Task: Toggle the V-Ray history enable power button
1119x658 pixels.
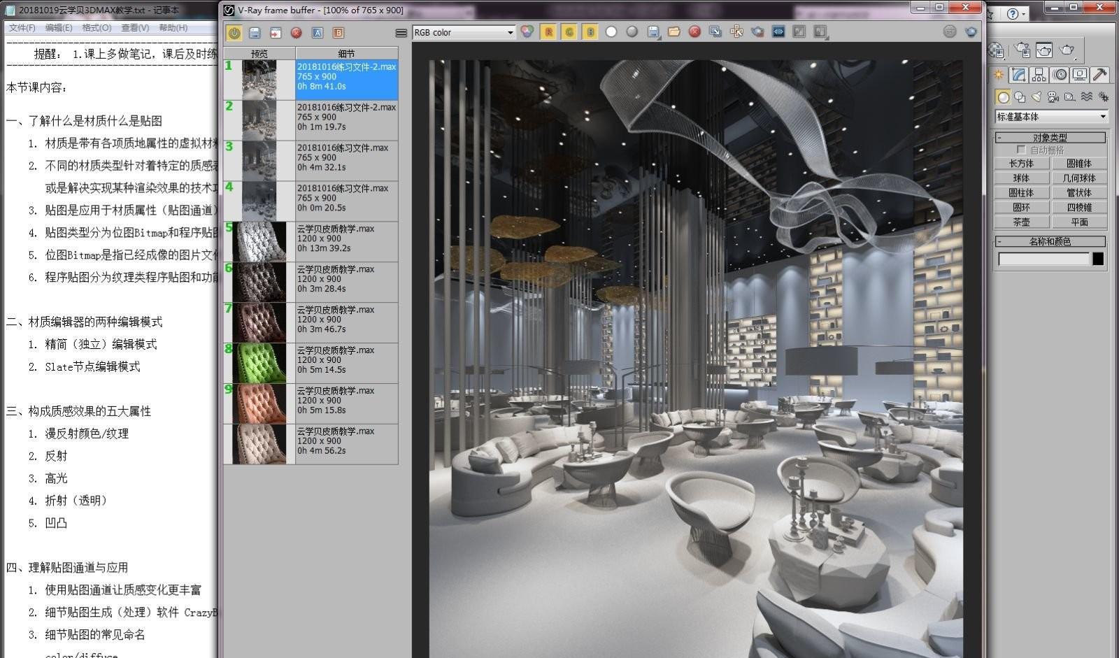Action: (234, 33)
